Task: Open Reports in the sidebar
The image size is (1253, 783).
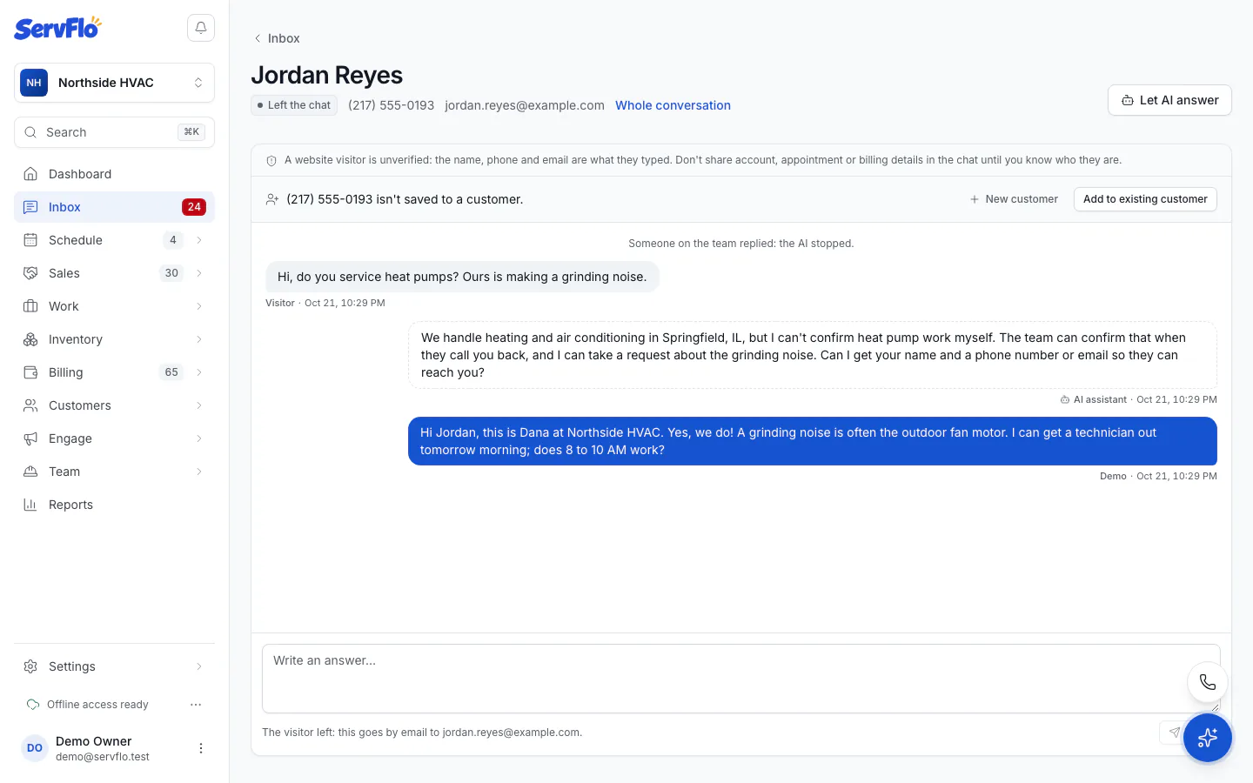Action: coord(114,505)
